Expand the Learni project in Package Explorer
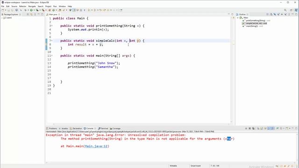299x168 pixels. (2, 18)
